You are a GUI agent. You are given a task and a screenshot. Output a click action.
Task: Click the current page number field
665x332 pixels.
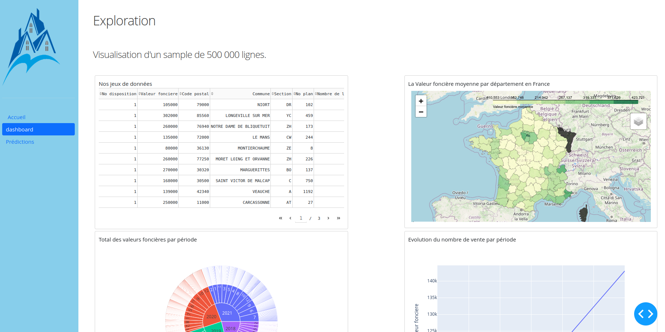point(301,218)
